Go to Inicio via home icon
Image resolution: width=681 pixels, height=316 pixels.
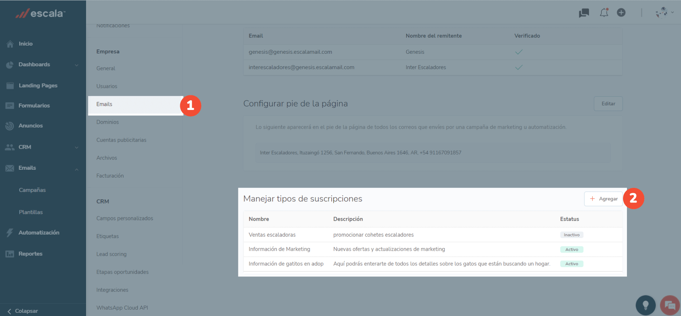coord(10,44)
